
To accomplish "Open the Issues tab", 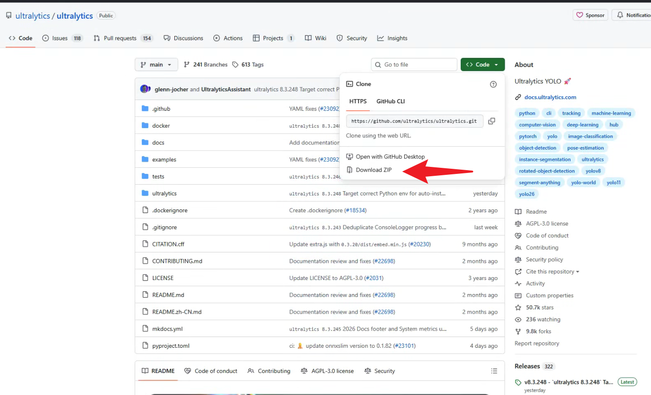I will click(x=63, y=38).
